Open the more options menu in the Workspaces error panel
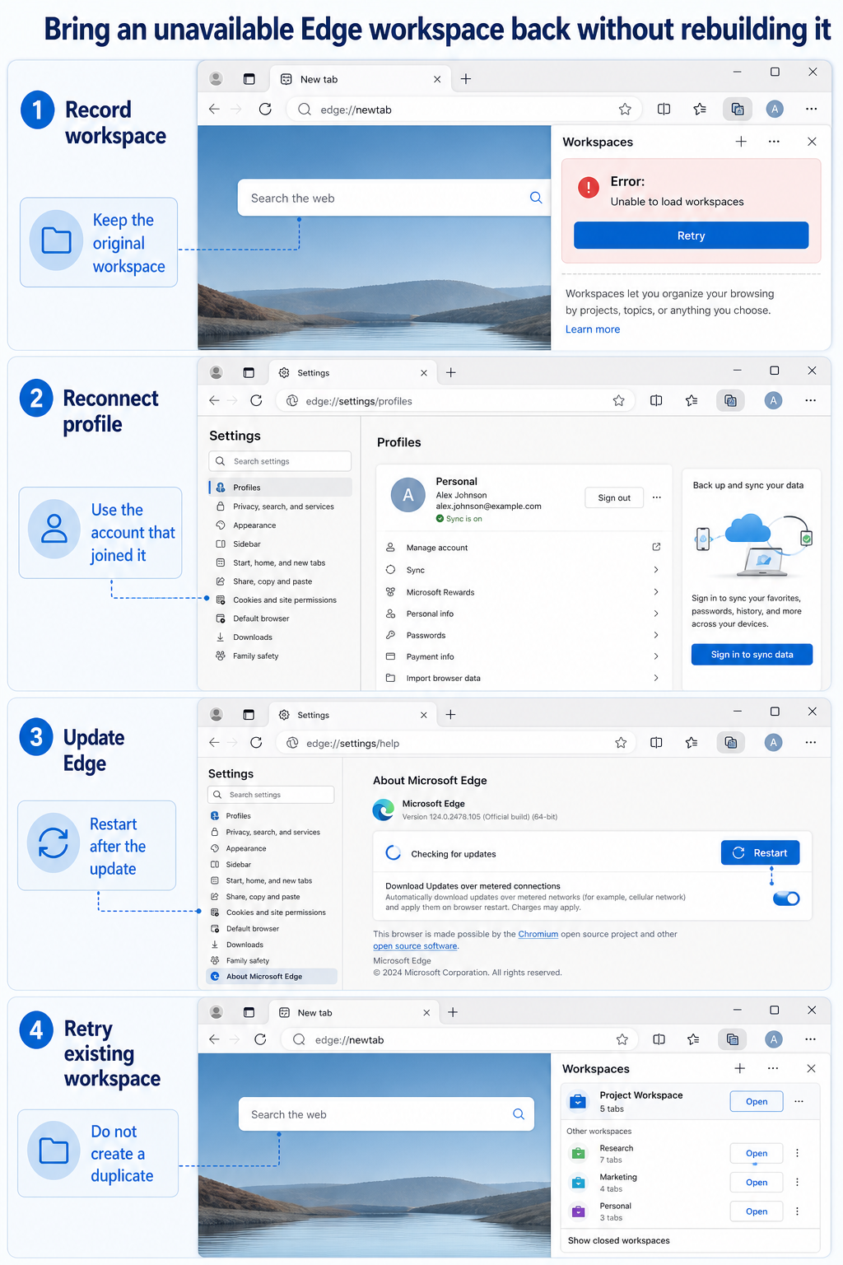The width and height of the screenshot is (843, 1265). coord(774,142)
